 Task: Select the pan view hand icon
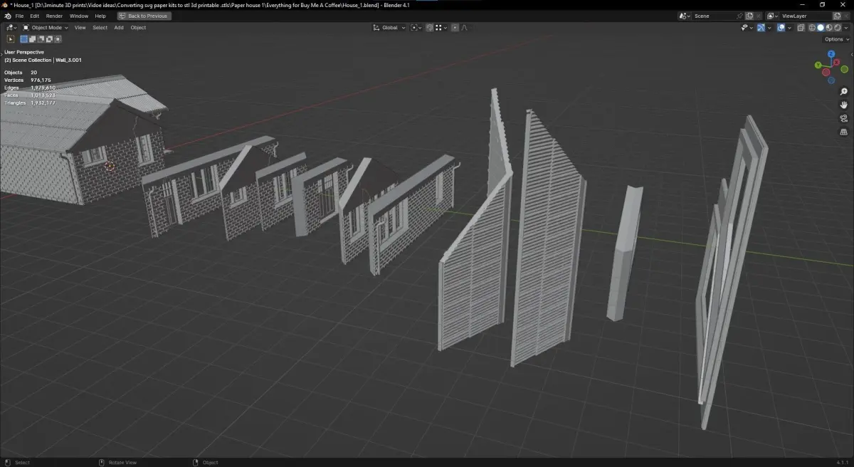point(844,105)
